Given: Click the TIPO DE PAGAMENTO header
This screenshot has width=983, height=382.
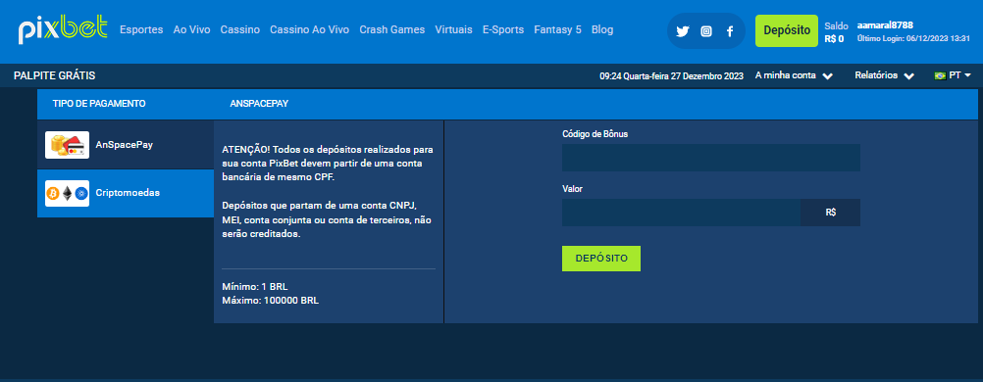Looking at the screenshot, I should (99, 104).
